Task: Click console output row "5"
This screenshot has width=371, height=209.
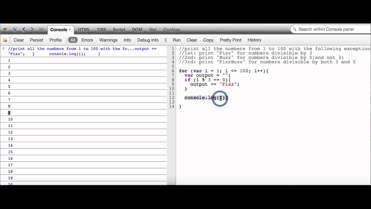Action: pos(83,87)
